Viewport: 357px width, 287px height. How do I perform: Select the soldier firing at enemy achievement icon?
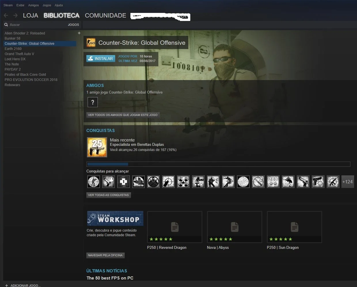pos(213,182)
